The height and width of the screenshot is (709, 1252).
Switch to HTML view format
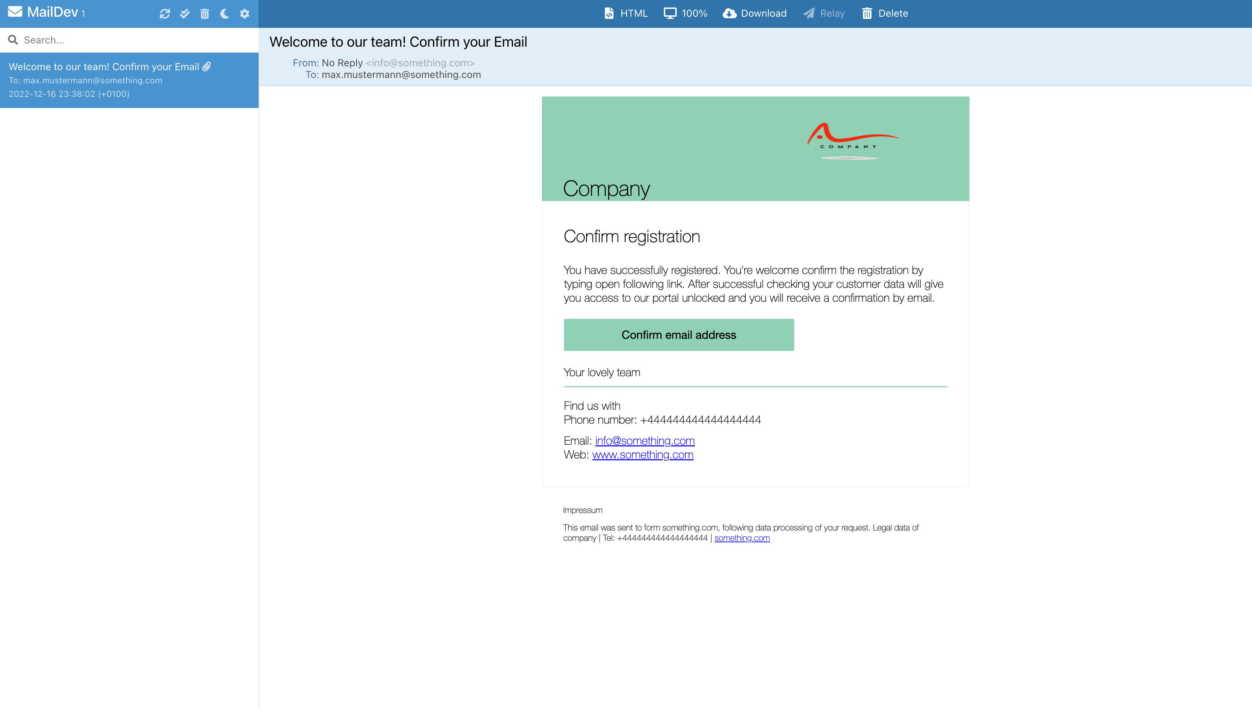(x=626, y=14)
